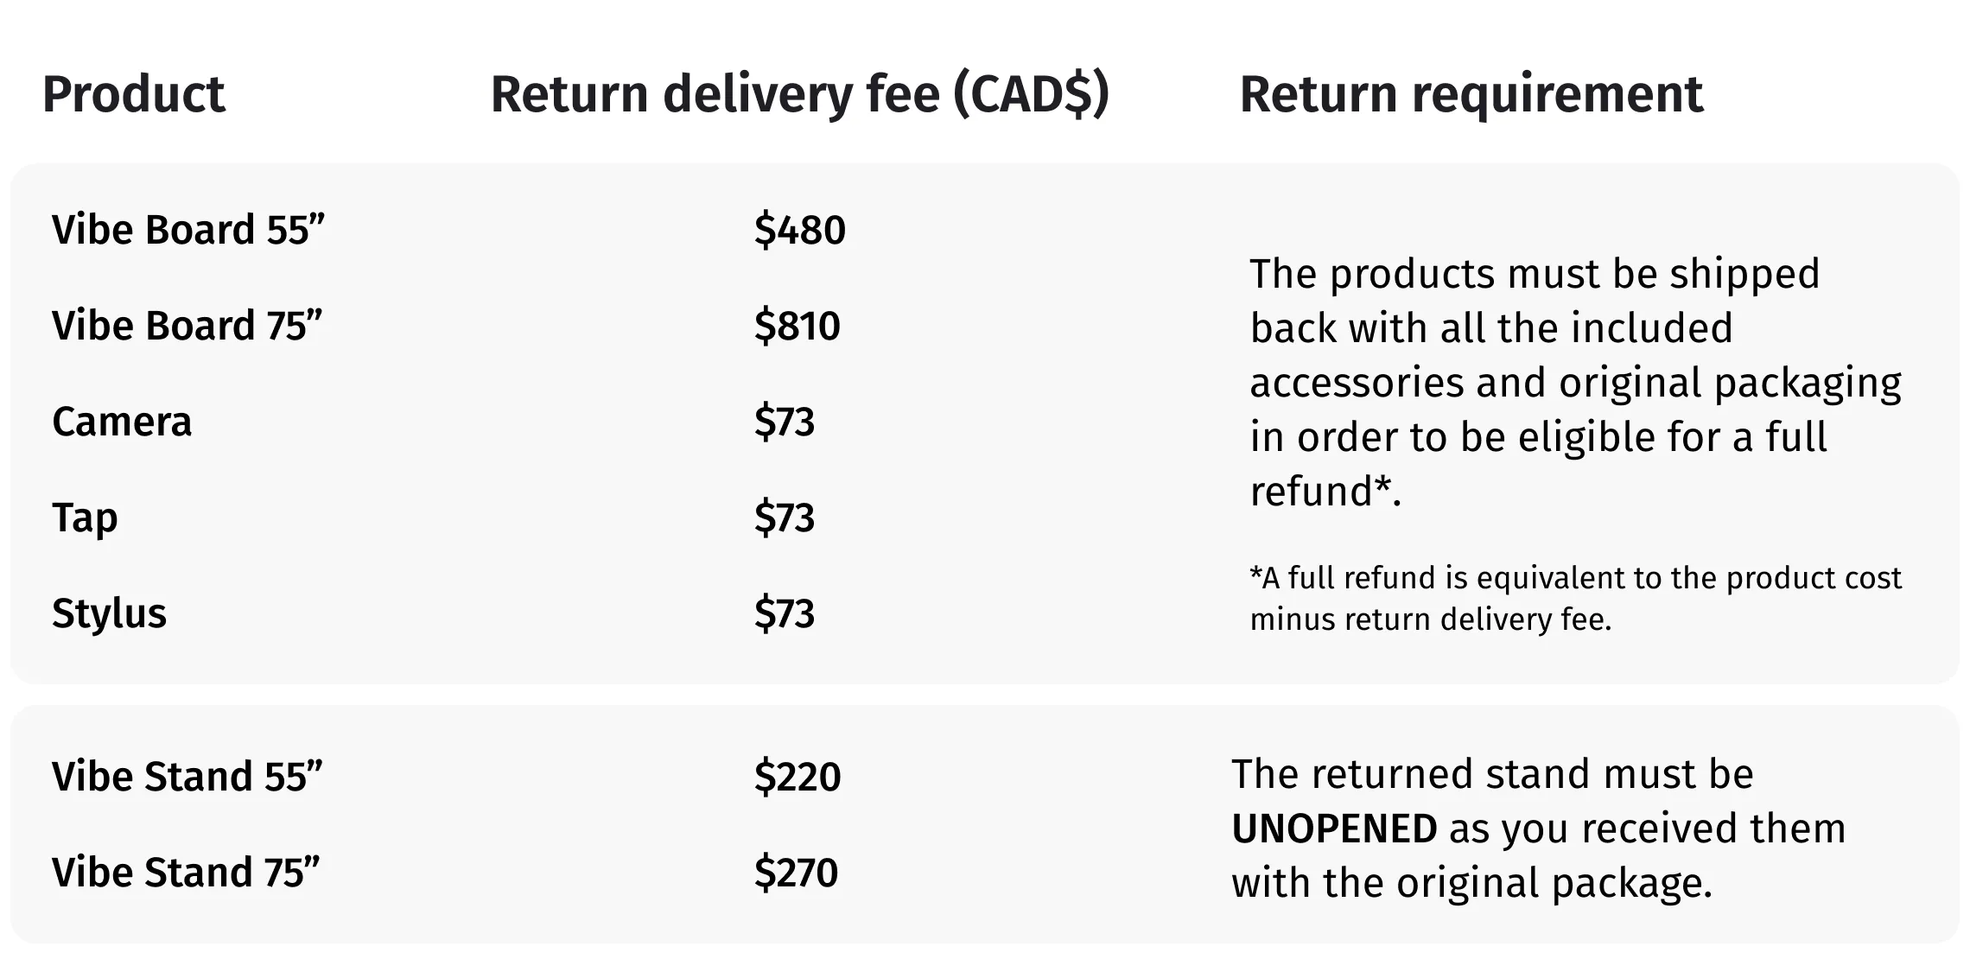The height and width of the screenshot is (959, 1970).
Task: Select the Vibe Board 55" product name
Action: tap(188, 230)
